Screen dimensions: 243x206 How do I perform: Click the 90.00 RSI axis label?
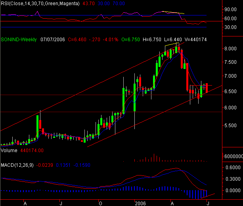[230, 9]
